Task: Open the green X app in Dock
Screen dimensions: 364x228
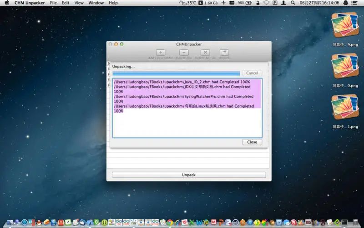Action: point(192,223)
